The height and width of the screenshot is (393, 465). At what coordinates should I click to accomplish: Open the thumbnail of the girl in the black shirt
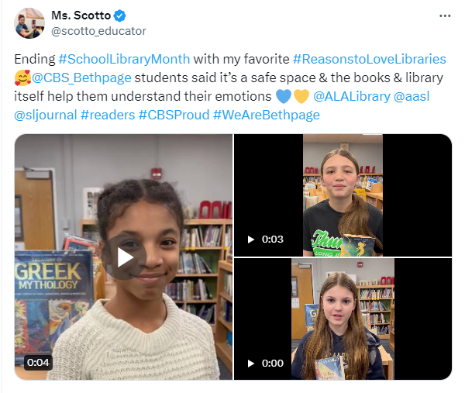click(x=343, y=195)
